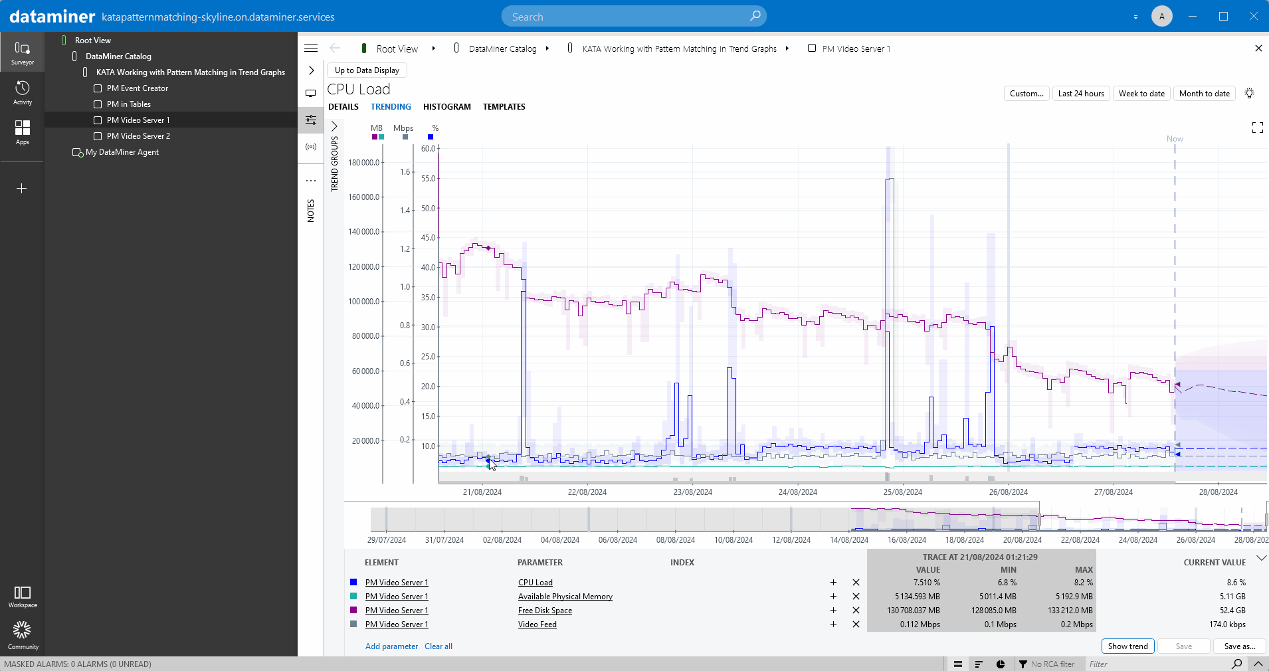Open the Free Disk Space parameter link
Viewport: 1269px width, 671px height.
tap(544, 610)
